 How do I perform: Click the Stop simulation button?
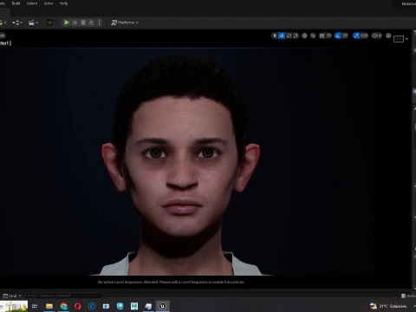(x=83, y=23)
